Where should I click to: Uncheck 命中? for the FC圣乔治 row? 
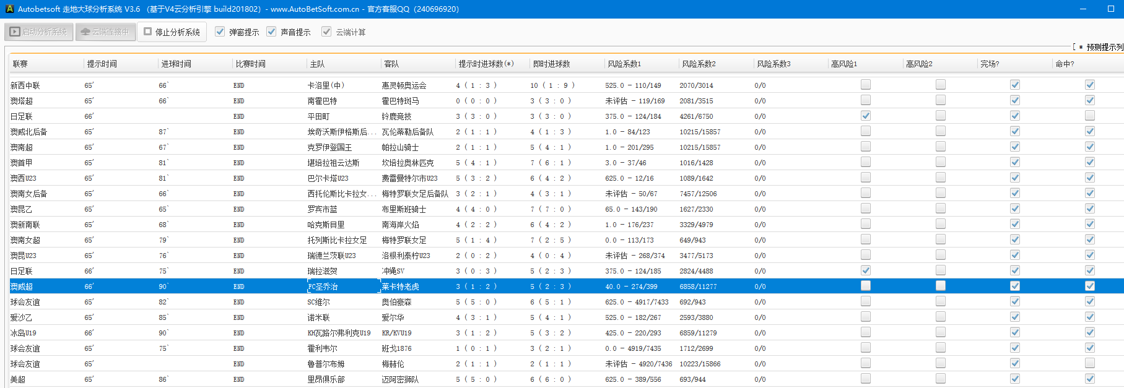click(1090, 286)
